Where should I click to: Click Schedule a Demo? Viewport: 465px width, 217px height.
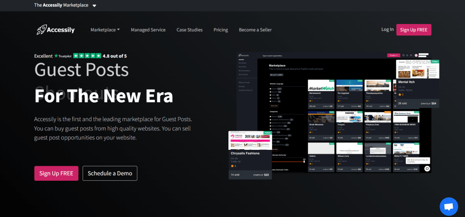(x=110, y=173)
